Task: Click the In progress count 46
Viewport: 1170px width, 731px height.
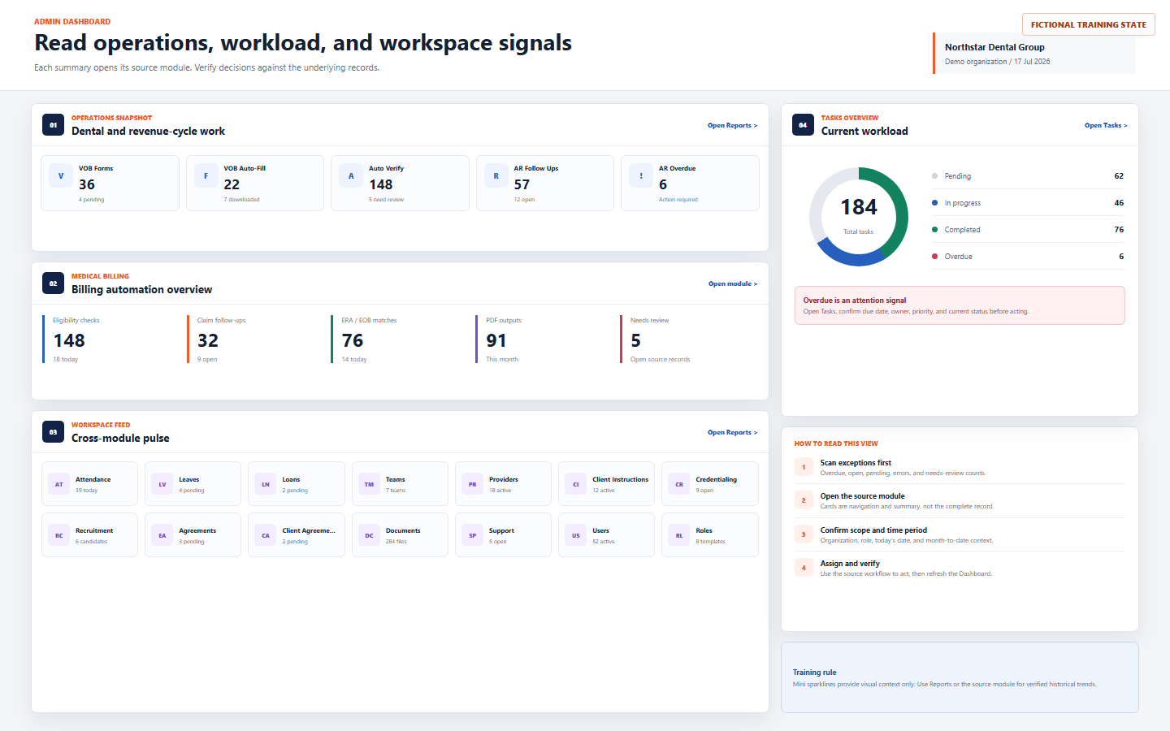Action: (1119, 202)
